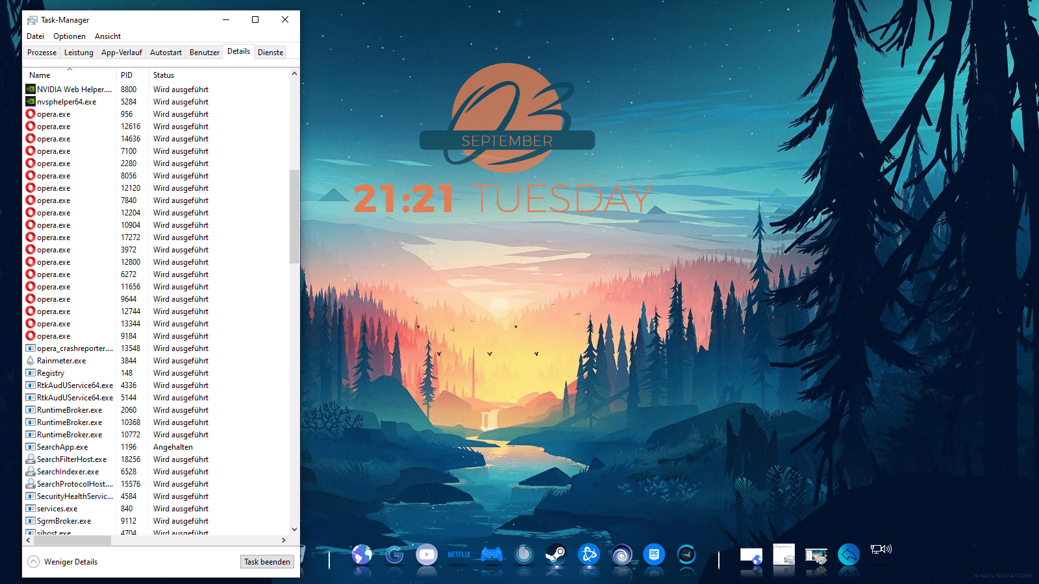
Task: Sort processes by Name column header
Action: (40, 75)
